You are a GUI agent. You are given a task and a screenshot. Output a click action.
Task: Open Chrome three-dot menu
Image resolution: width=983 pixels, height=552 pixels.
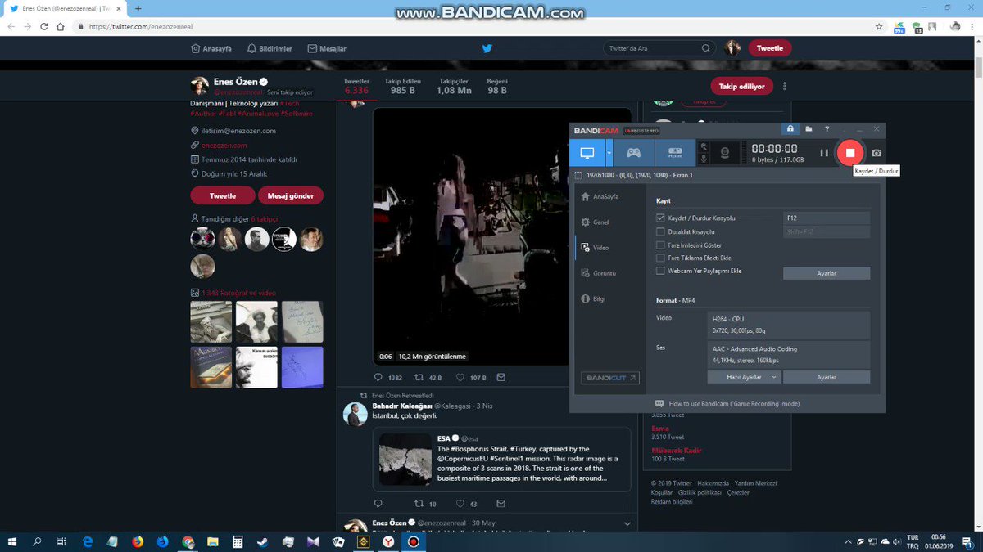974,26
